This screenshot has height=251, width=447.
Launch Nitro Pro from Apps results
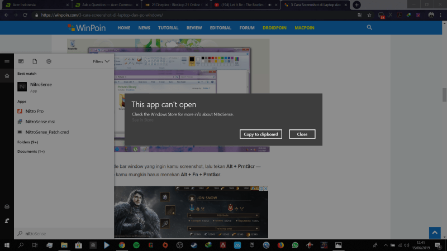point(64,111)
